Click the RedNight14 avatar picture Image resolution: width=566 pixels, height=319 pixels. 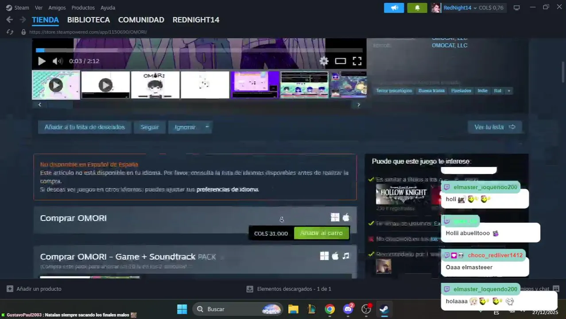click(x=436, y=8)
